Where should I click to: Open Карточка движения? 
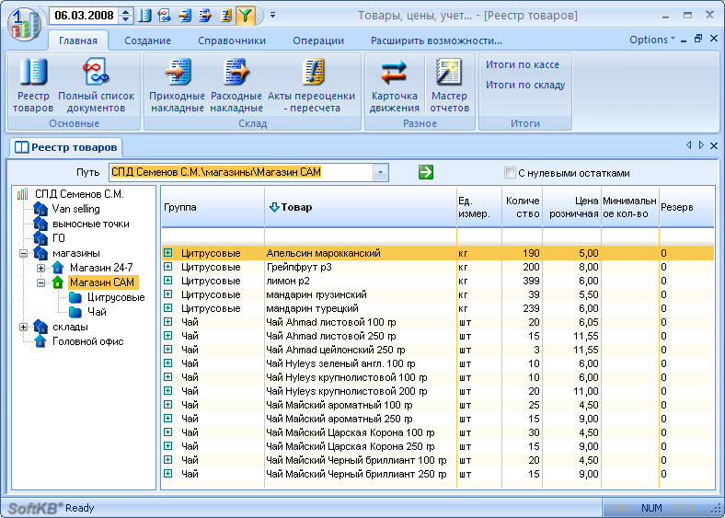tap(395, 86)
